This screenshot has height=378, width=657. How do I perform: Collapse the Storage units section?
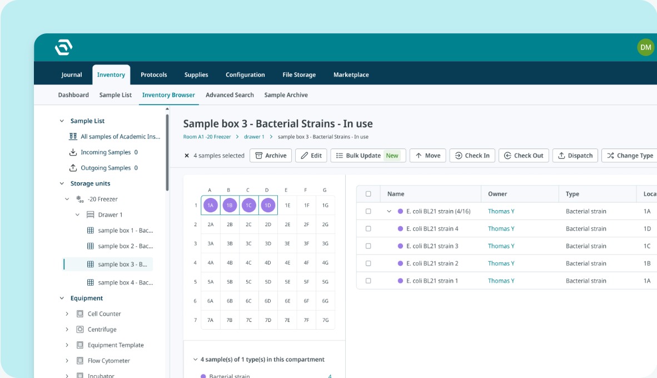[x=62, y=183]
